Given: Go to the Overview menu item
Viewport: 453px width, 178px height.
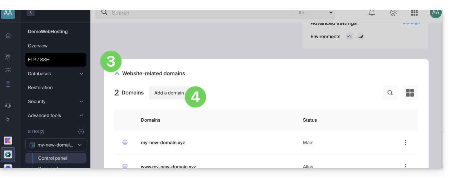Looking at the screenshot, I should click(x=38, y=46).
